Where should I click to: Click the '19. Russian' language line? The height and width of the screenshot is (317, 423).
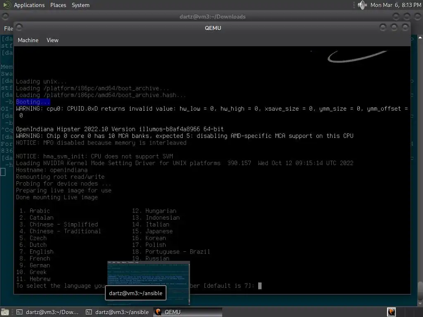[150, 258]
